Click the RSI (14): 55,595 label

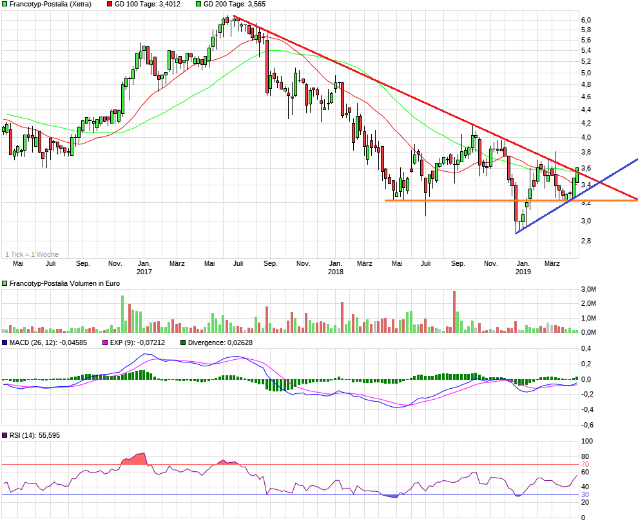point(35,435)
